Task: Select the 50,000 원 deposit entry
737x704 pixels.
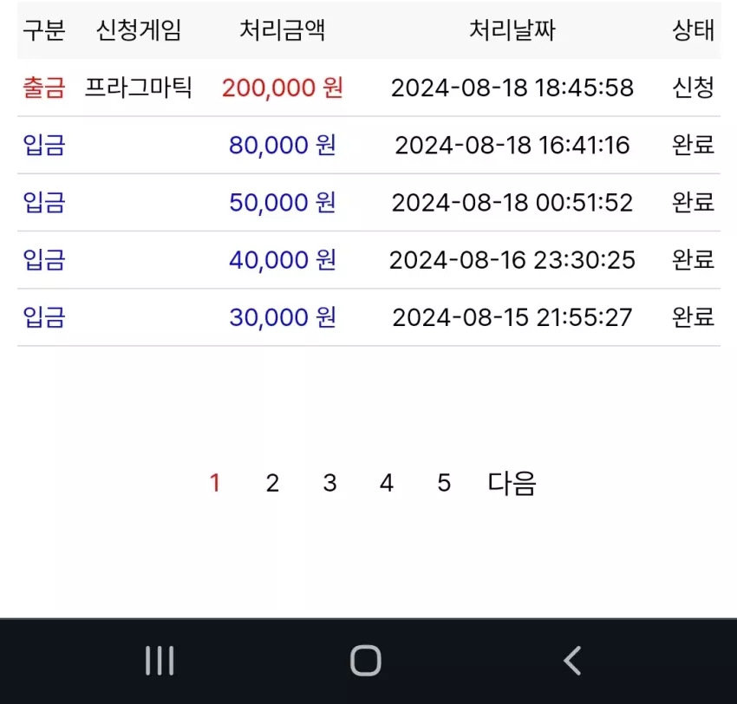Action: [283, 203]
